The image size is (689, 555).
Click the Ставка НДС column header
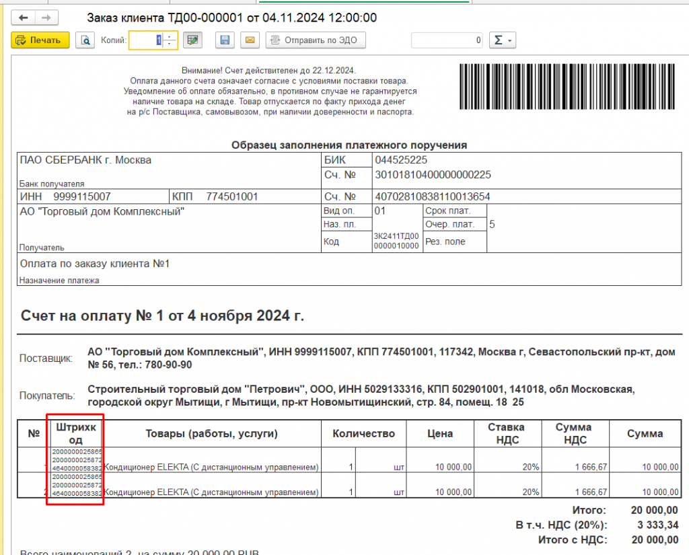click(507, 434)
